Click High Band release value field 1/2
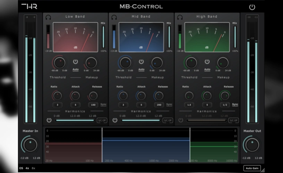This screenshot has height=173, width=283. (x=225, y=105)
